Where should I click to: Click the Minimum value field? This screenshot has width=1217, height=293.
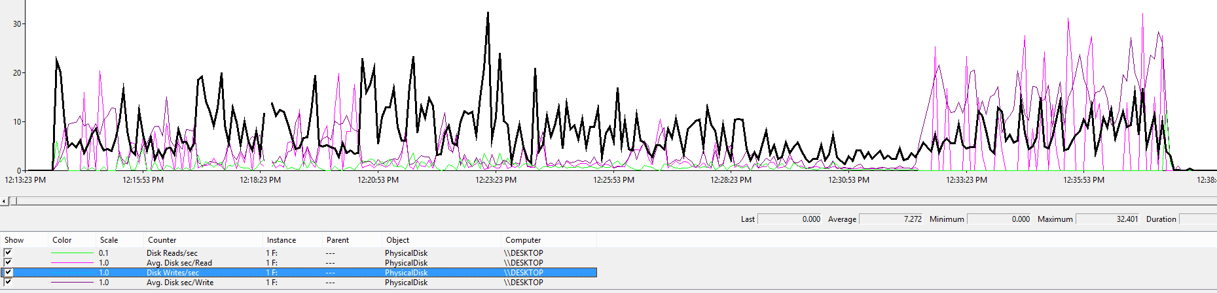click(x=999, y=219)
